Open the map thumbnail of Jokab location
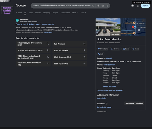The width and height of the screenshot is (154, 129). pyautogui.click(x=133, y=27)
